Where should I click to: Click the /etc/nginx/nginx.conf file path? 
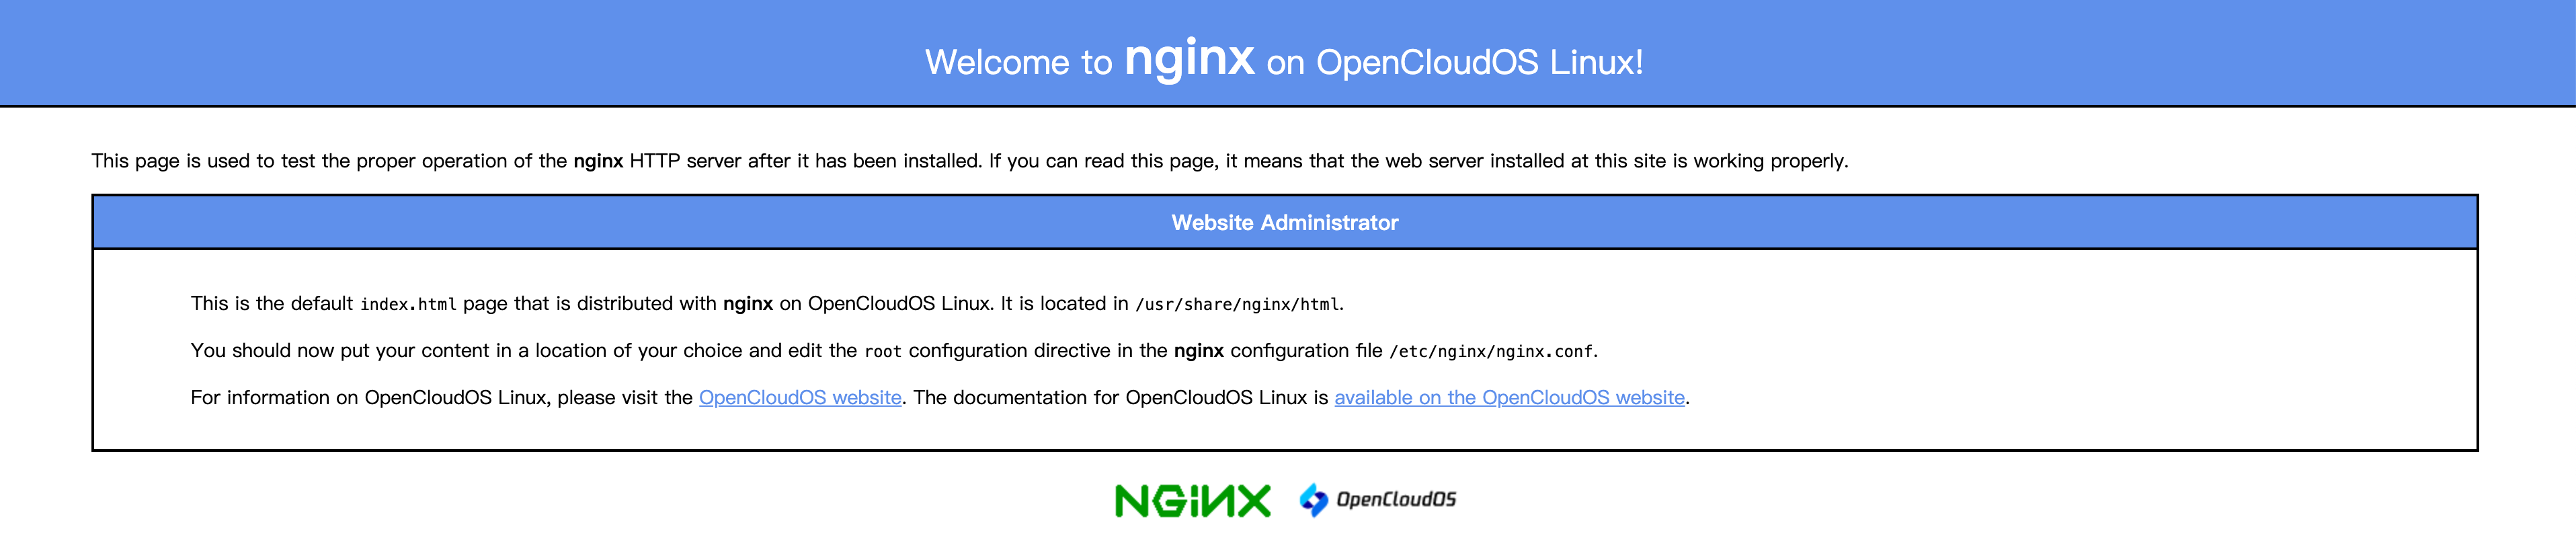1491,351
